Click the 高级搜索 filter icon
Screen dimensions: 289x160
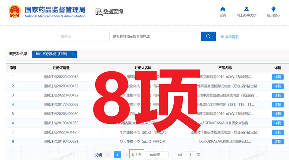tap(223, 37)
